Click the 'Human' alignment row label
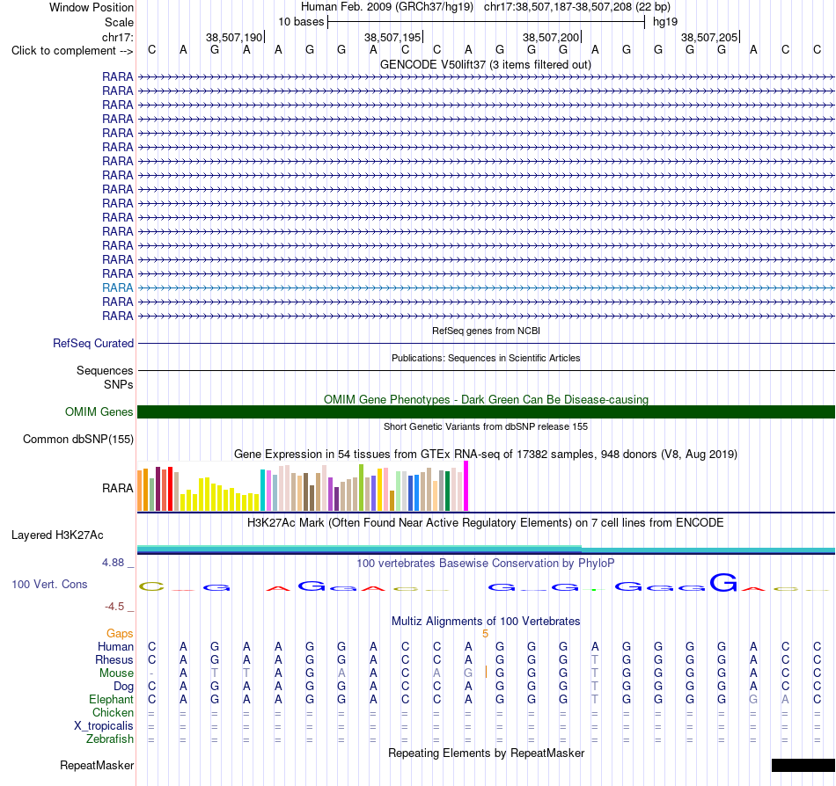836x786 pixels. click(x=115, y=646)
